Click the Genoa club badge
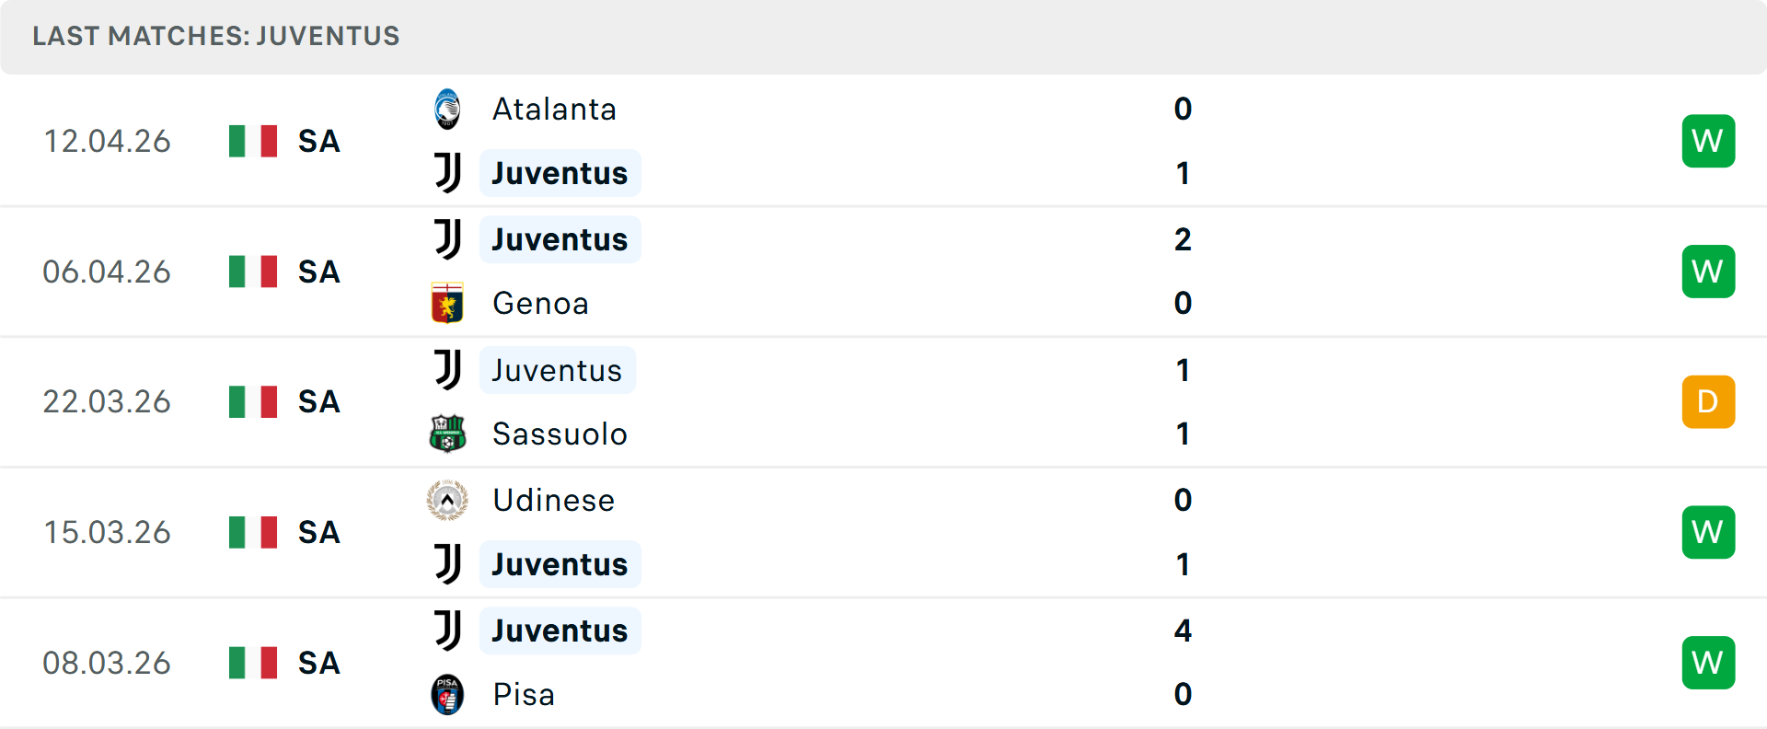This screenshot has width=1767, height=729. tap(447, 303)
